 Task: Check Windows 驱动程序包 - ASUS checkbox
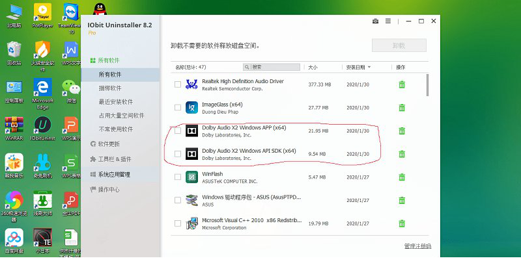[x=178, y=201]
